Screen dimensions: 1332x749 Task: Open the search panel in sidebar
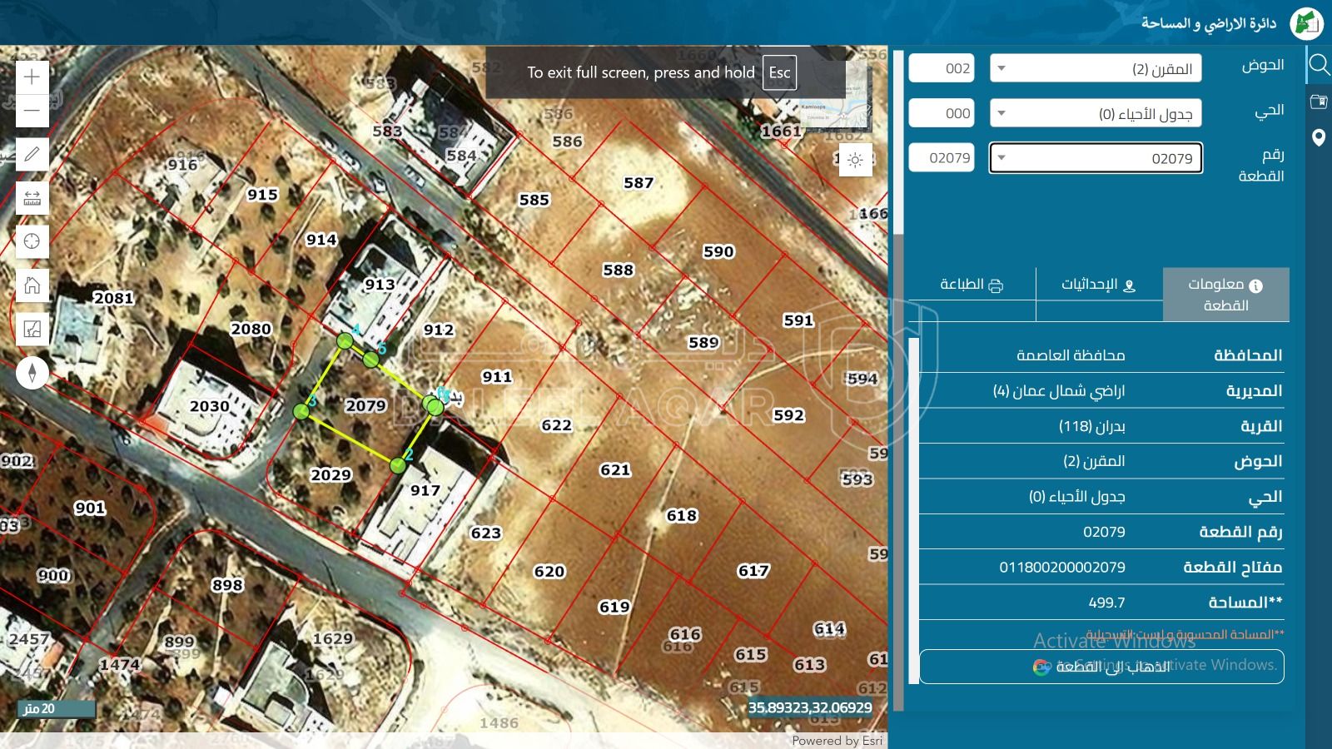point(1318,64)
